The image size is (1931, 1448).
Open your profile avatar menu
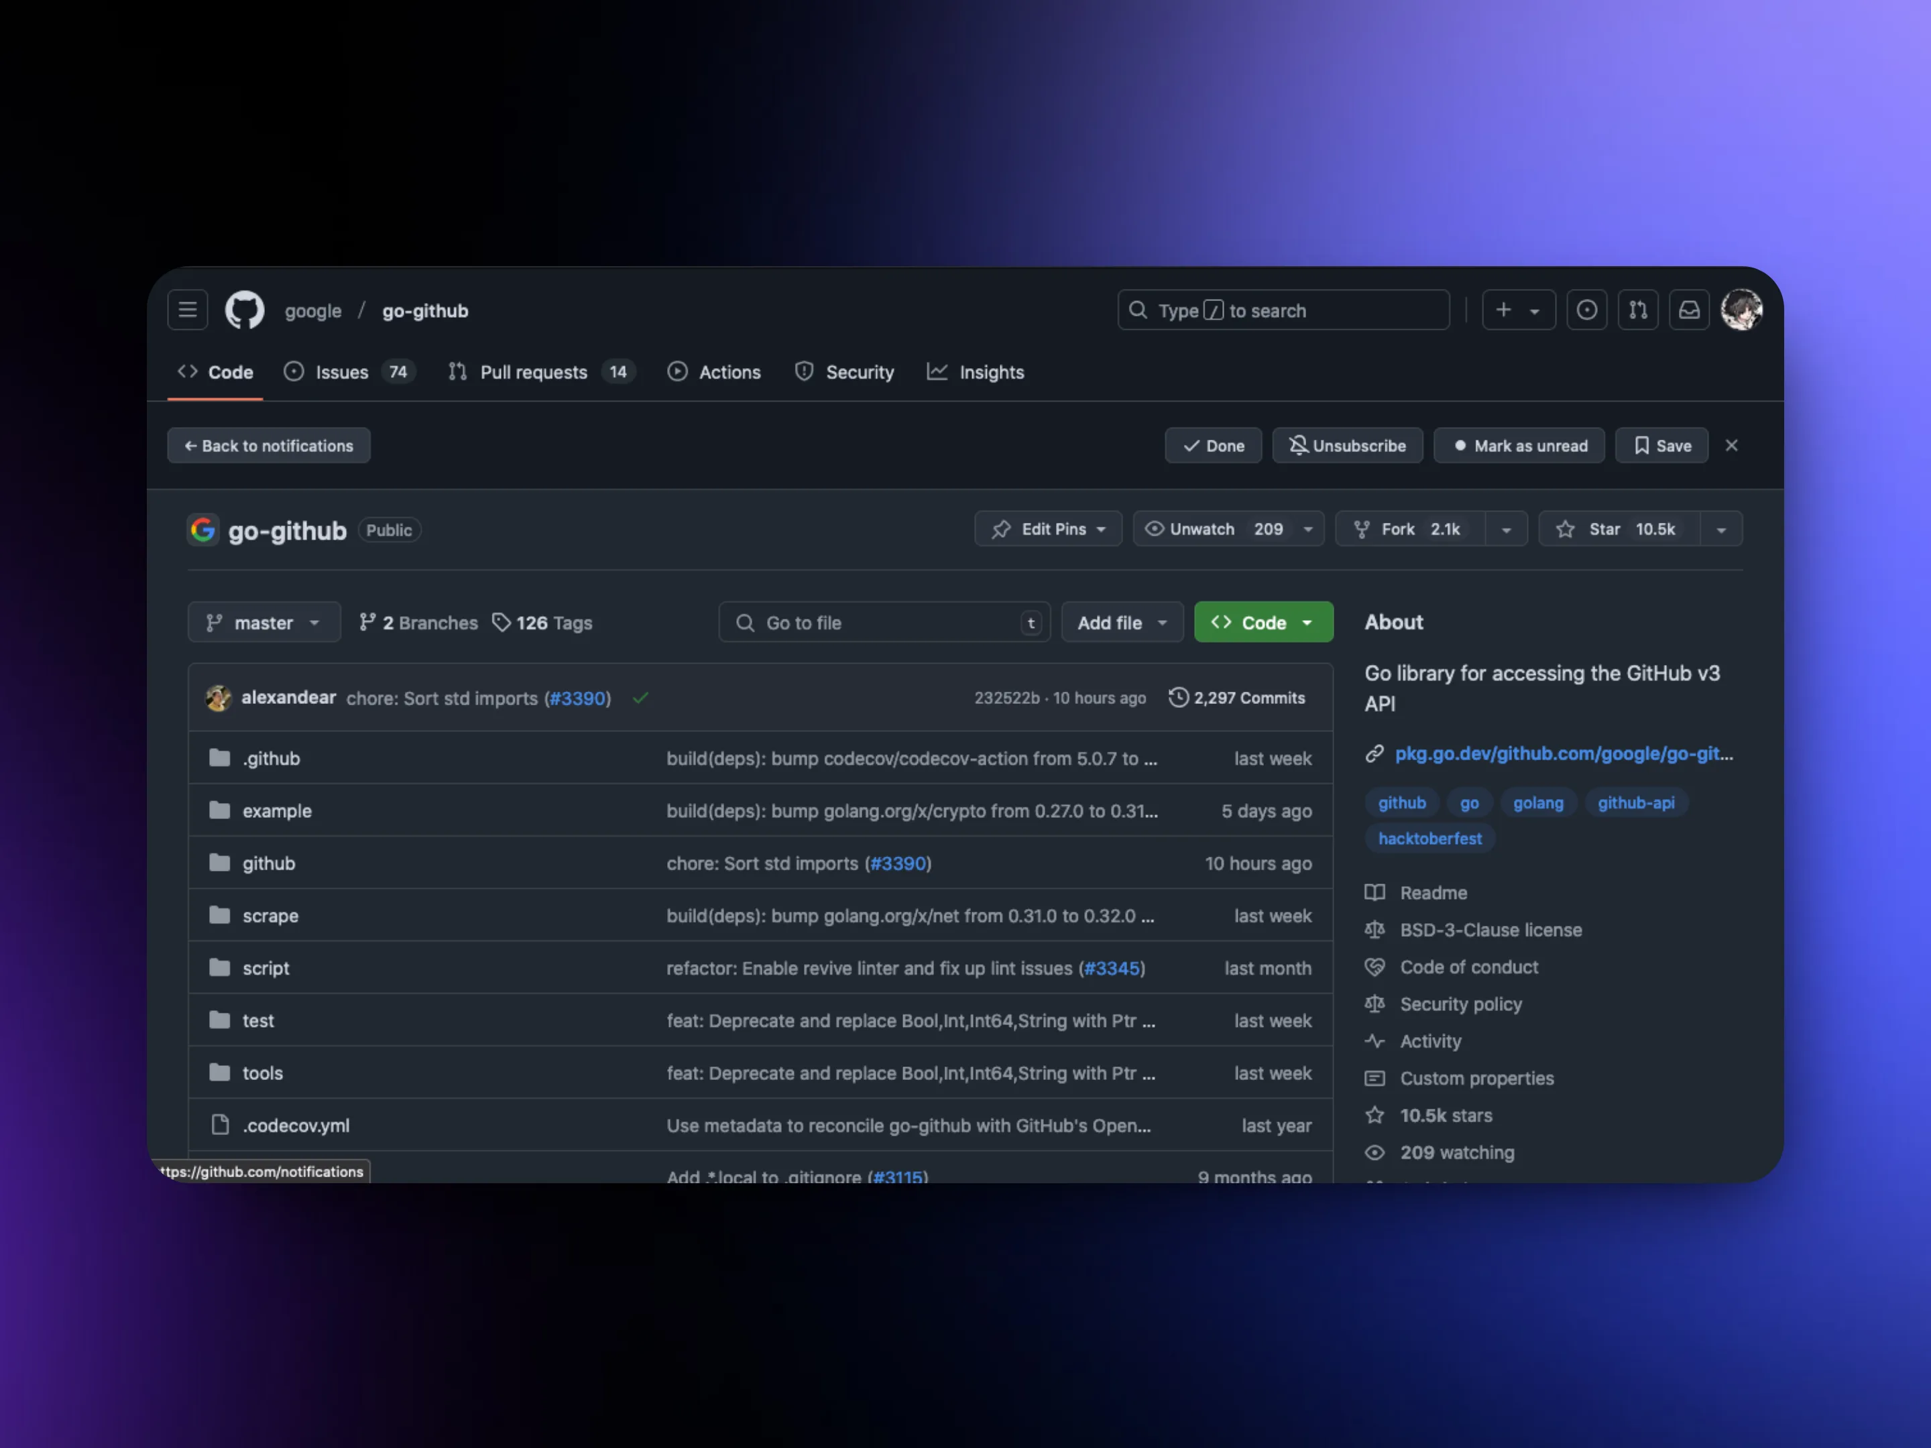[1743, 310]
